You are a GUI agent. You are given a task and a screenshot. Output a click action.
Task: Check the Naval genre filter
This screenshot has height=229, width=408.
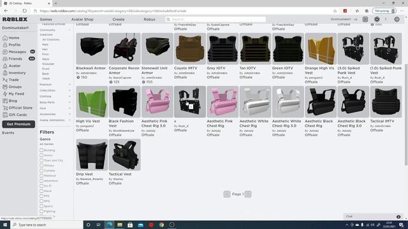pos(41,191)
